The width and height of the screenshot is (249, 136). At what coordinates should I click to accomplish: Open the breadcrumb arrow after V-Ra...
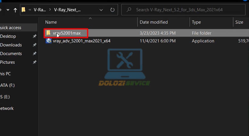coord(50,10)
